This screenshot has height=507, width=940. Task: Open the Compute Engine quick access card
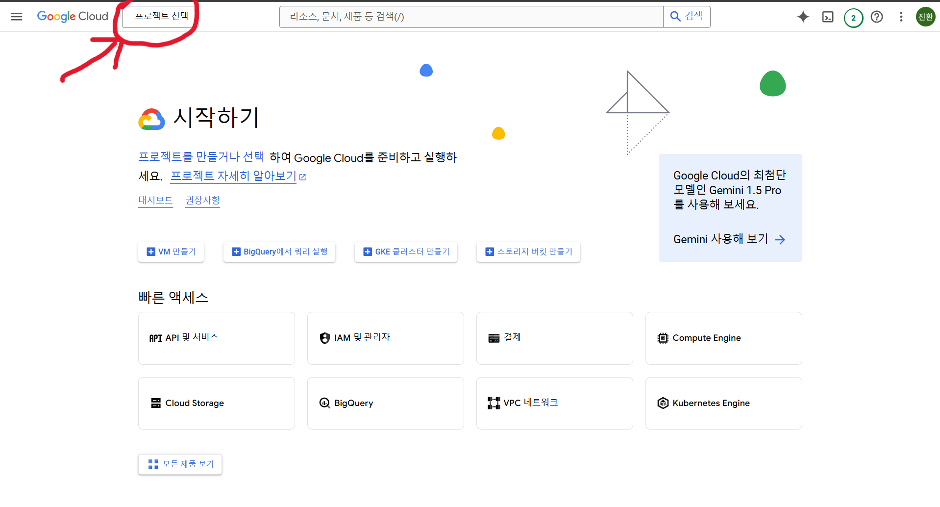pos(723,338)
